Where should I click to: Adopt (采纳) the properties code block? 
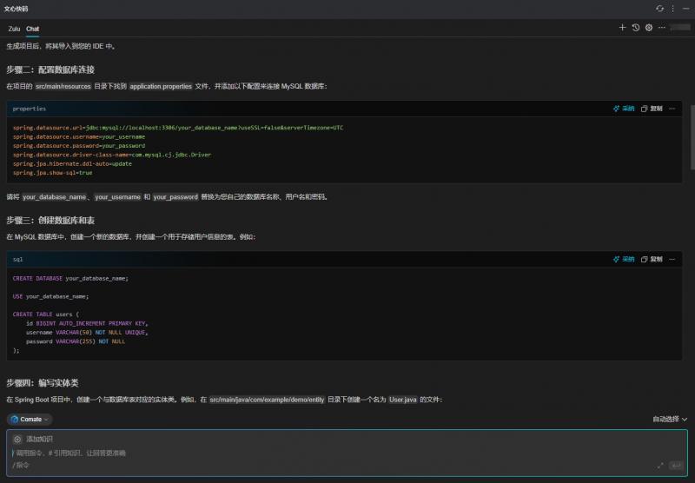pos(624,109)
